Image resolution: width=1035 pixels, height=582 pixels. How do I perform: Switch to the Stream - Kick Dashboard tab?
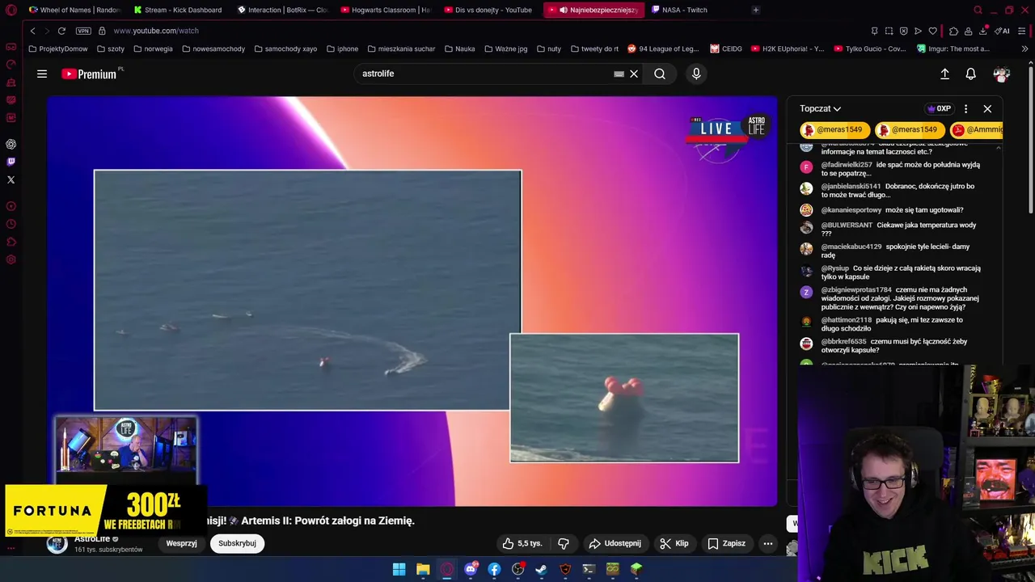[x=178, y=10]
